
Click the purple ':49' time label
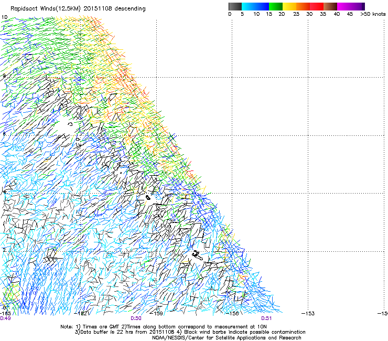pos(5,318)
